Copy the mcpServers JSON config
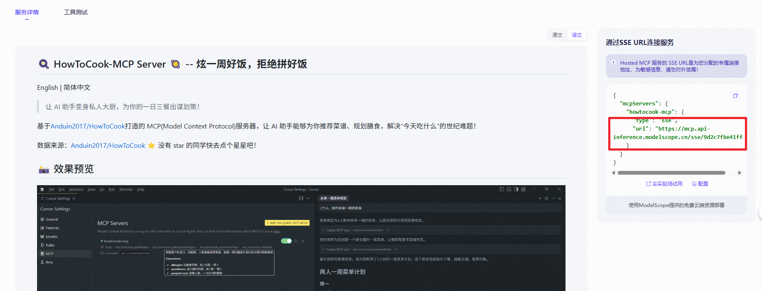Viewport: 762px width, 291px height. [735, 96]
